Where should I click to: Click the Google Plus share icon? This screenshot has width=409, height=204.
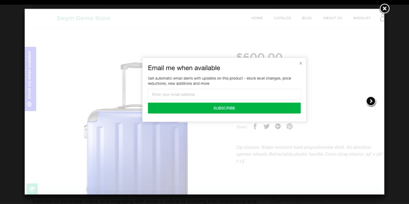[x=278, y=126]
